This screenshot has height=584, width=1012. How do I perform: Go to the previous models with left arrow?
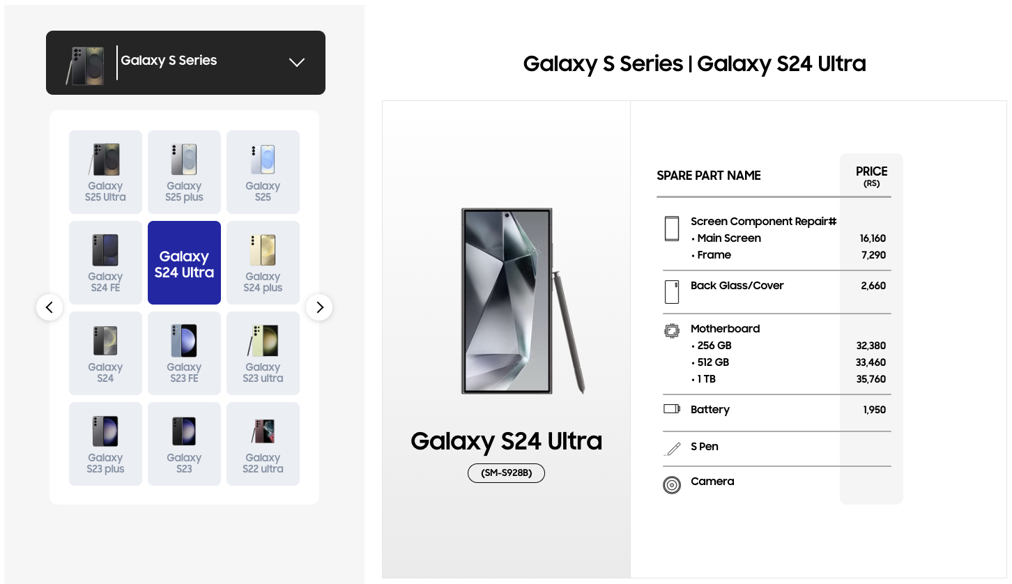49,307
